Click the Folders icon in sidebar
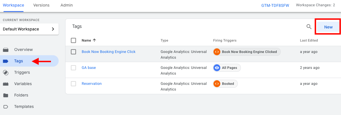 pyautogui.click(x=6, y=95)
